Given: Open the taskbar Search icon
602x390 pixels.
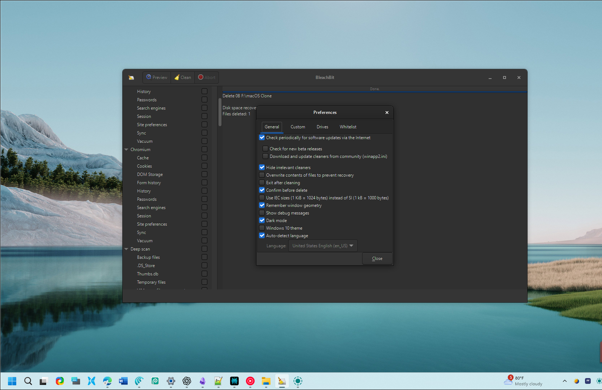Looking at the screenshot, I should (28, 381).
